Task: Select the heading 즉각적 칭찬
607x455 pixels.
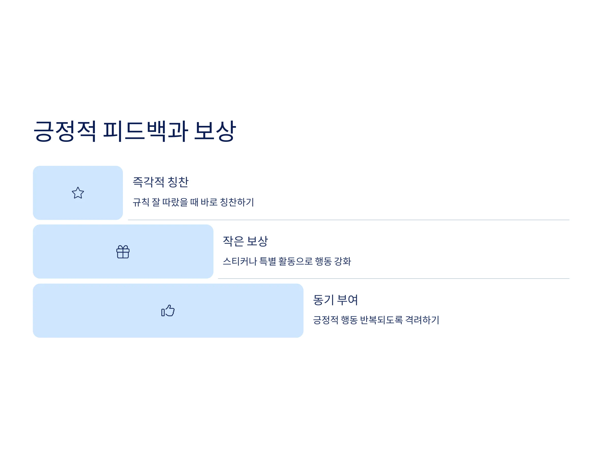Action: (x=161, y=182)
